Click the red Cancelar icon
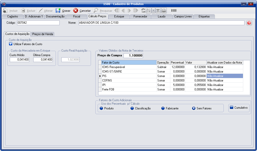257x151 pixels. pos(76,11)
